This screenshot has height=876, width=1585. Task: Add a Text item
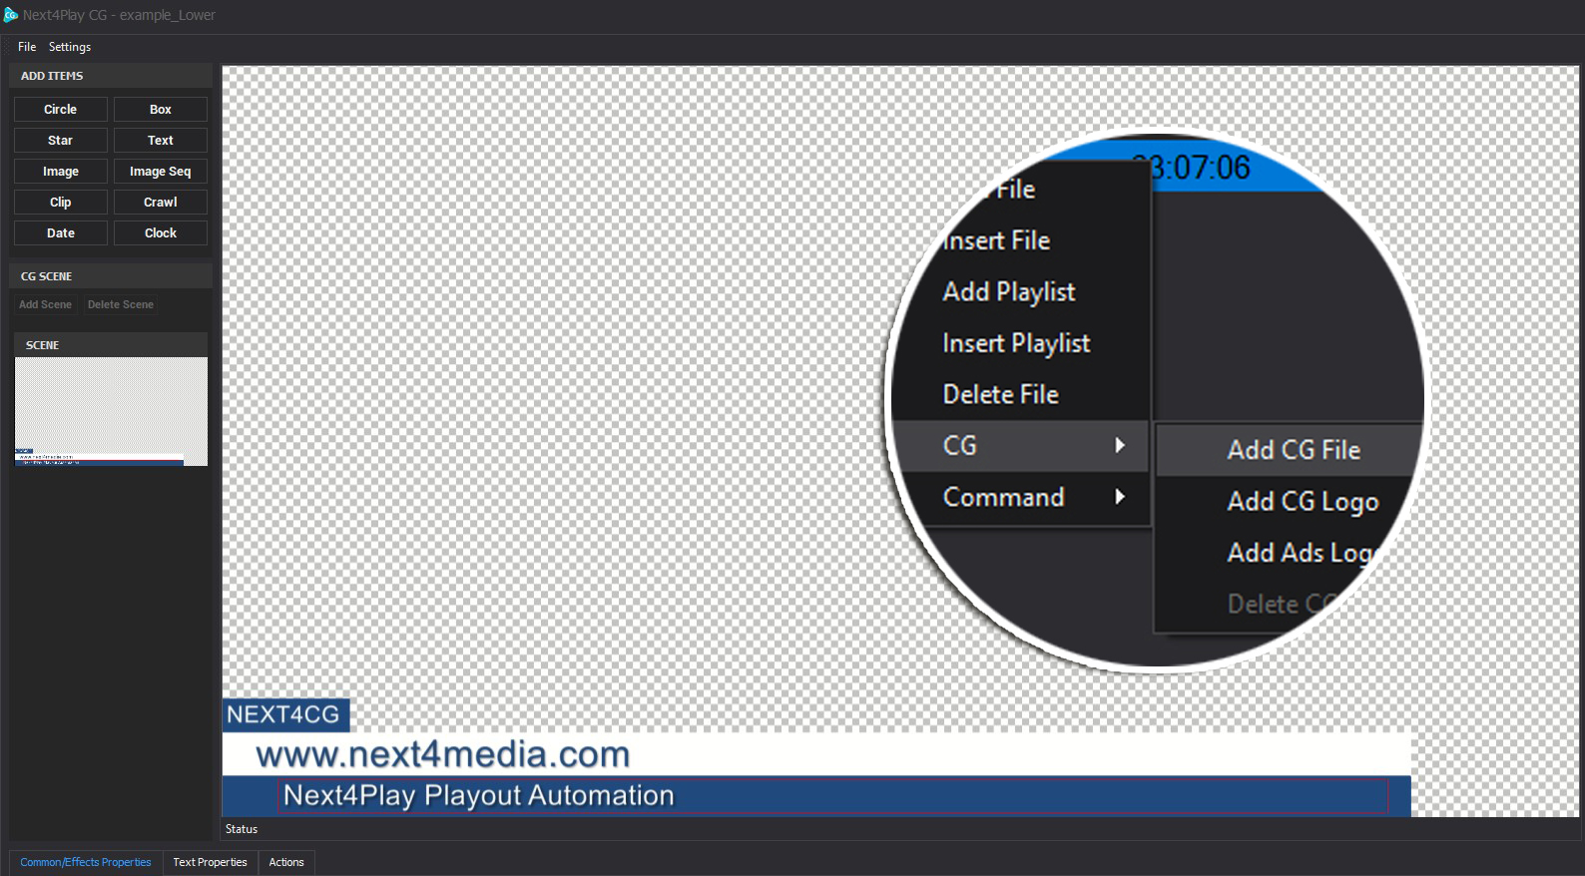point(160,141)
